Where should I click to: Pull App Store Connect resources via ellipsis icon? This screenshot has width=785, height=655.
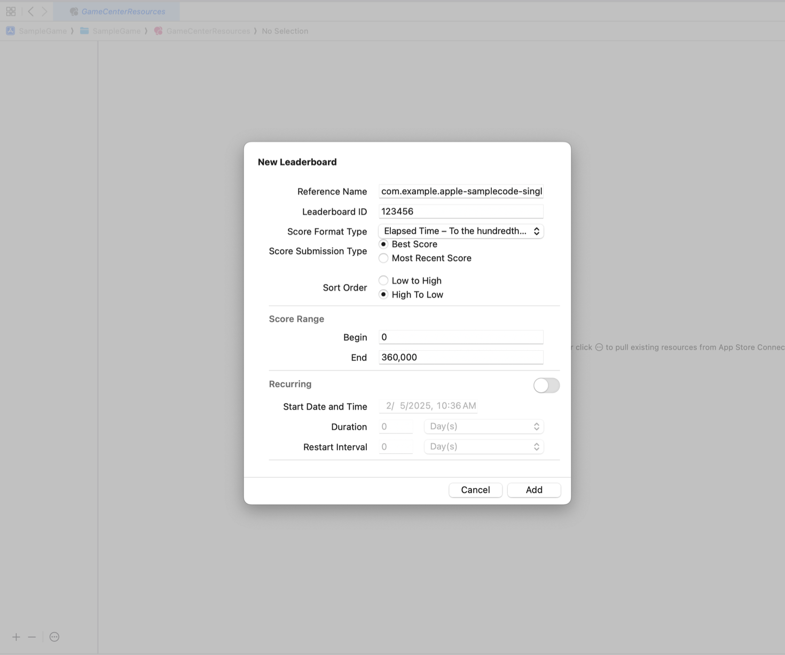(54, 636)
